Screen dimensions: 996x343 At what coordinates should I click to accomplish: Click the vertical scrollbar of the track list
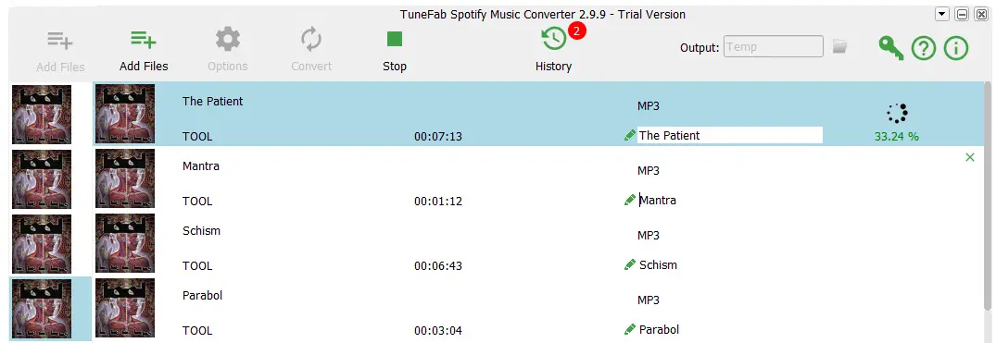coord(987,197)
